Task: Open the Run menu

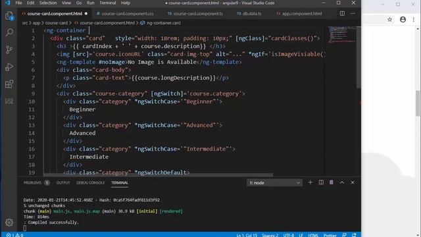Action: 91,3
